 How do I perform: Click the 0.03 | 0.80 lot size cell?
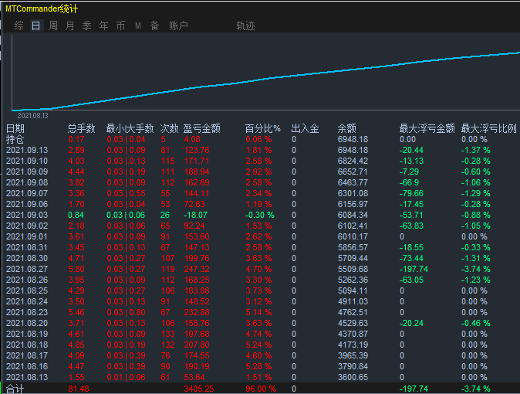point(126,312)
